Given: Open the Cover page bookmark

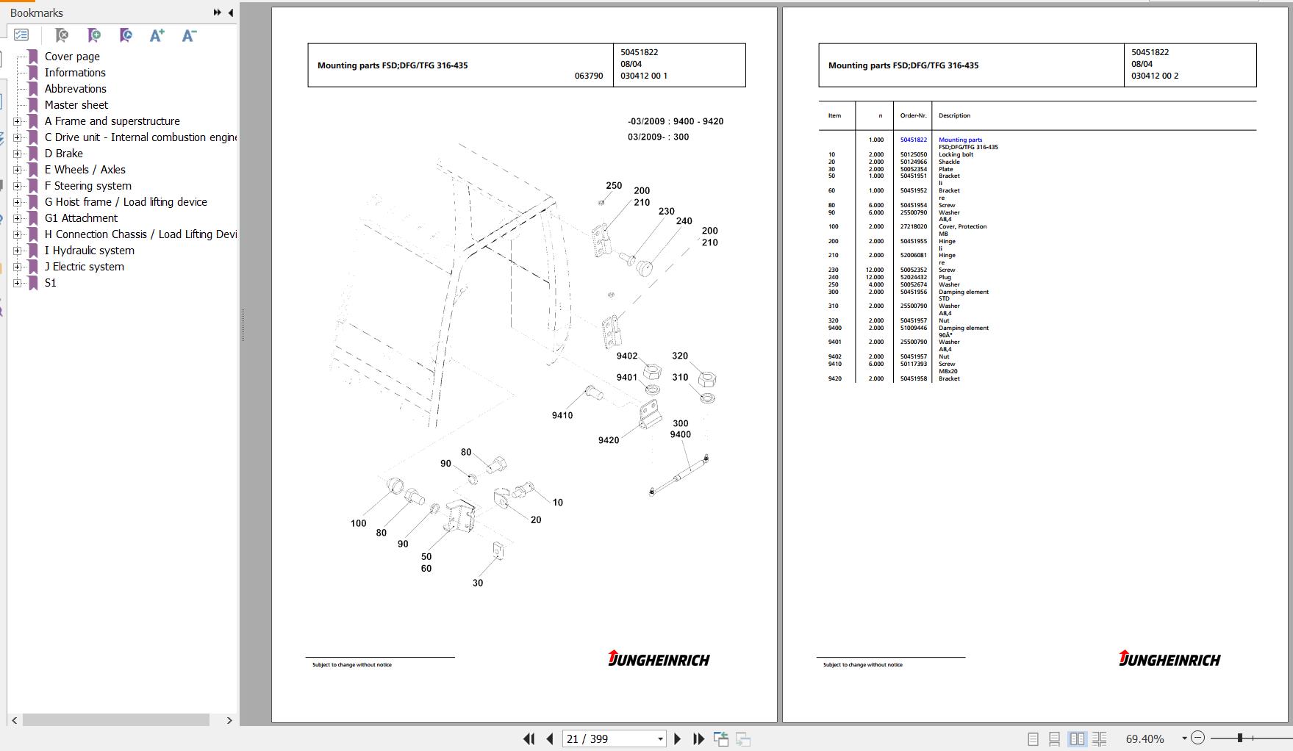Looking at the screenshot, I should pos(72,57).
